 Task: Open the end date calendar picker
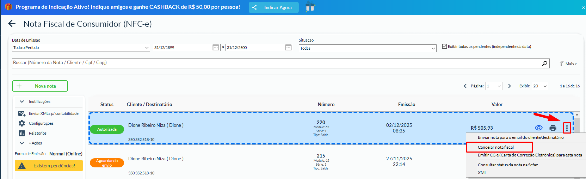tap(289, 48)
